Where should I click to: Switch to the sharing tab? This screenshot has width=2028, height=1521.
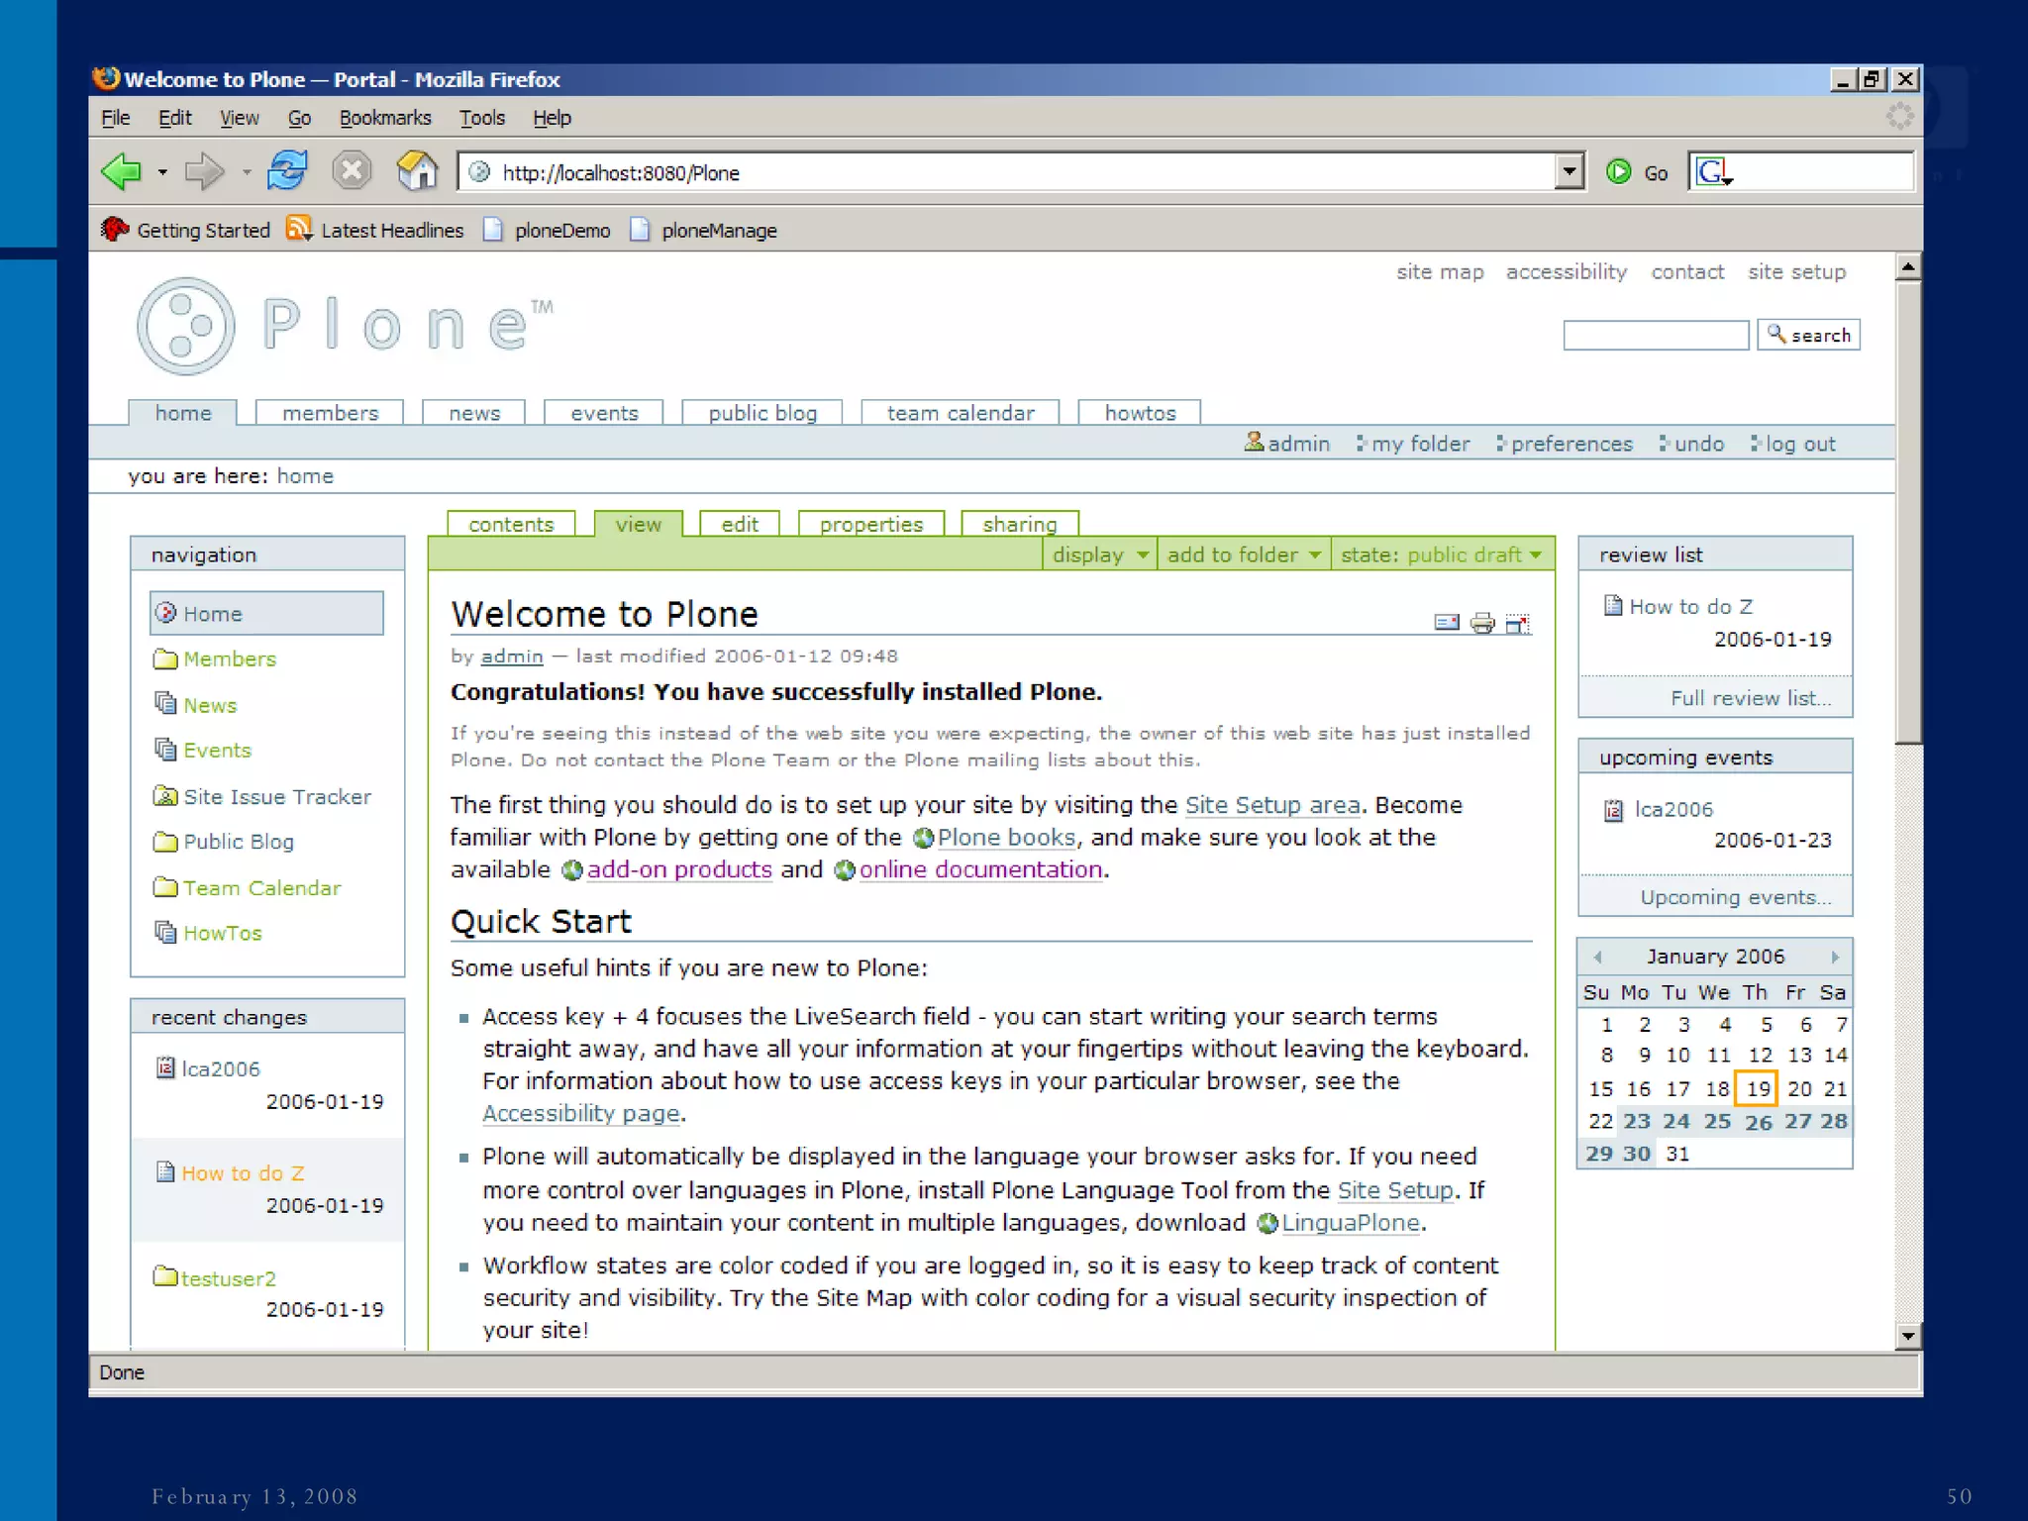tap(1020, 524)
